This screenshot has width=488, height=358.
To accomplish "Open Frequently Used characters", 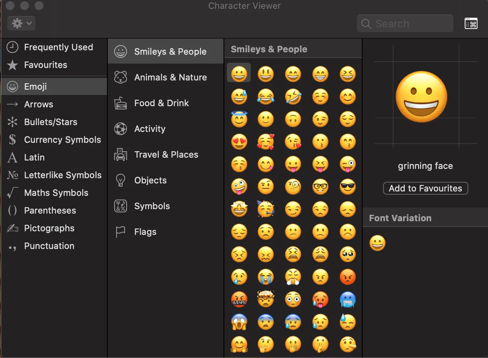I will [54, 47].
